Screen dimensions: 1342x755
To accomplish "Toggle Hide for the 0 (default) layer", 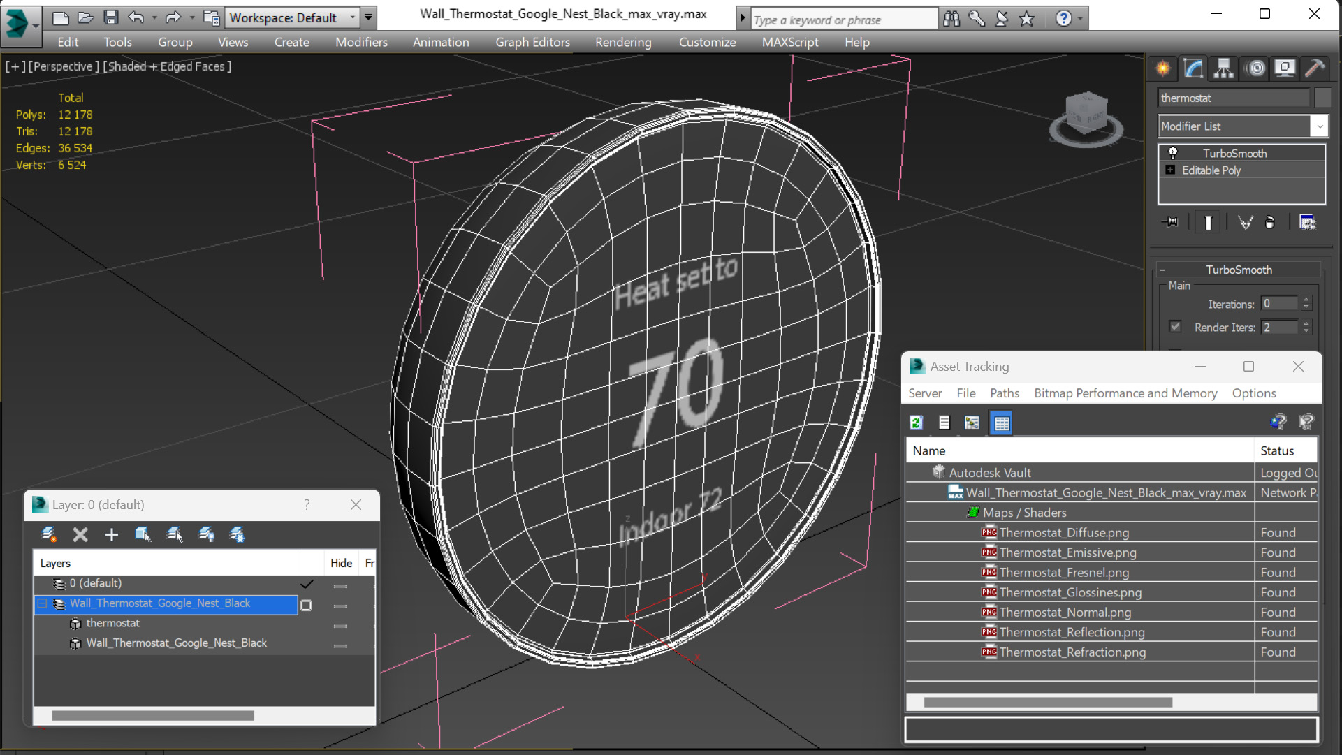I will (x=340, y=586).
